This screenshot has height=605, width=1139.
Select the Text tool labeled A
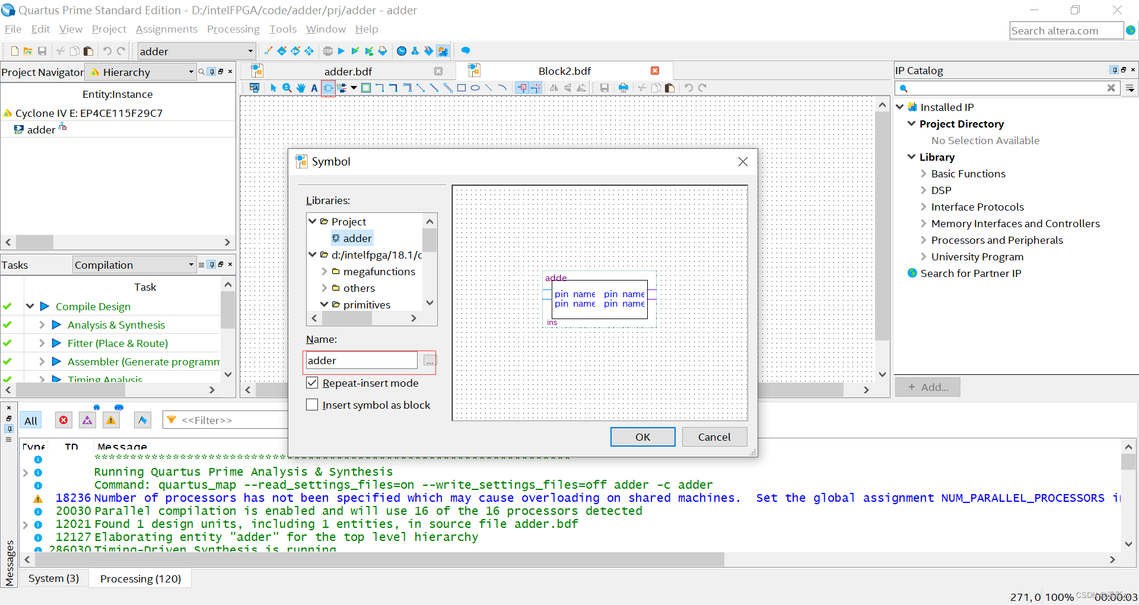(314, 88)
